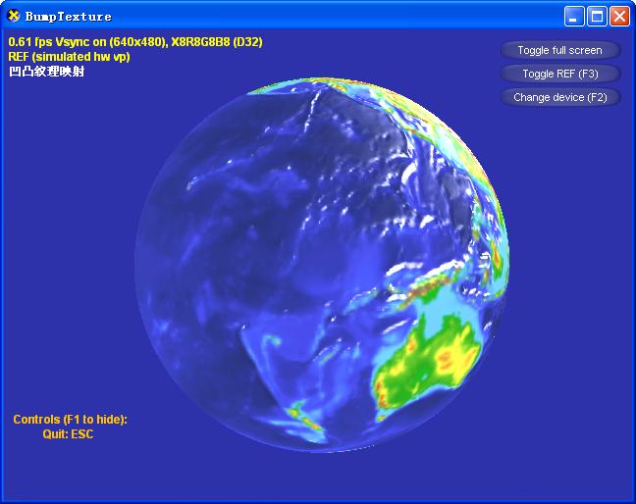Click the BumpTexture window title text
This screenshot has width=636, height=504.
pyautogui.click(x=68, y=17)
